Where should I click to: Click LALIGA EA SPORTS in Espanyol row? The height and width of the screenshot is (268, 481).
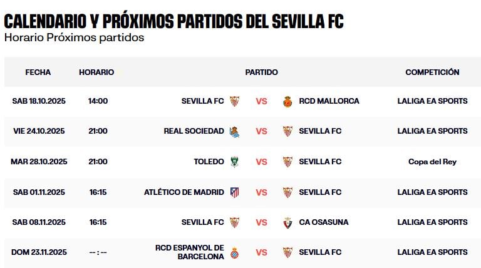pyautogui.click(x=432, y=252)
